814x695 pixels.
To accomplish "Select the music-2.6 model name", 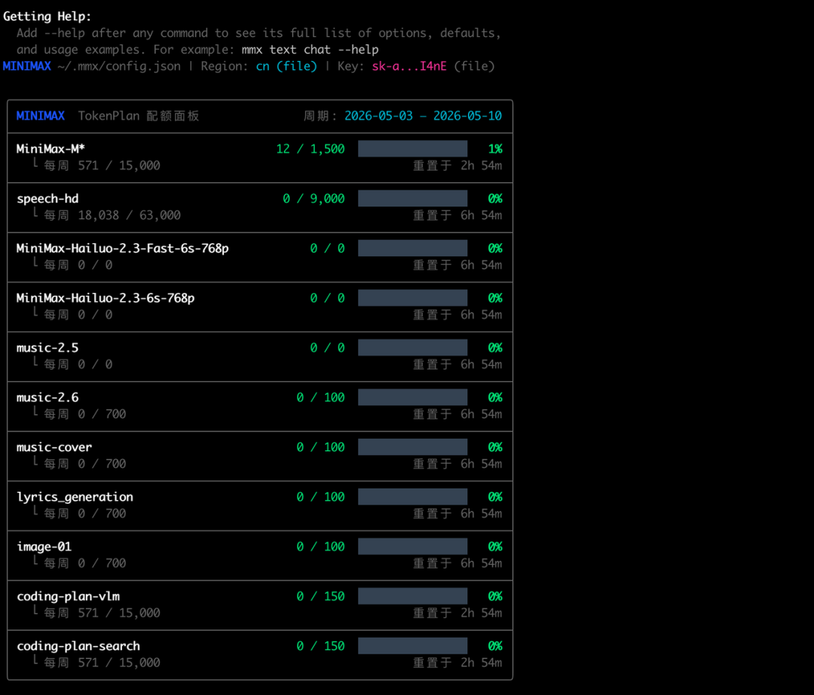I will (x=47, y=398).
